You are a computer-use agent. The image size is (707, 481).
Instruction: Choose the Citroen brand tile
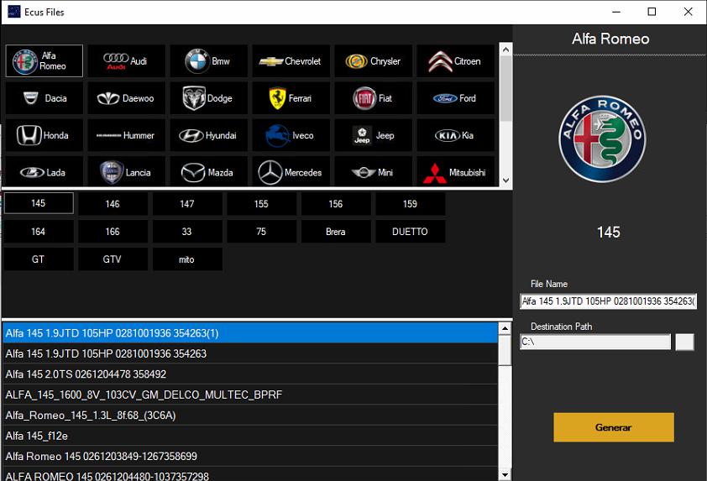pos(455,60)
